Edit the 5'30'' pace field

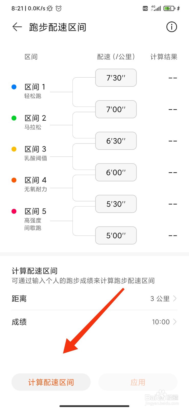click(116, 204)
